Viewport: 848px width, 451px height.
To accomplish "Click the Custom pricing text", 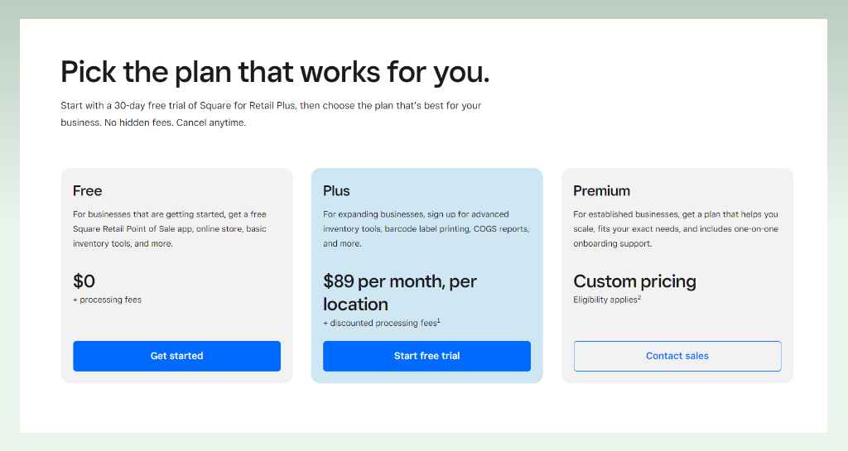I will click(634, 281).
